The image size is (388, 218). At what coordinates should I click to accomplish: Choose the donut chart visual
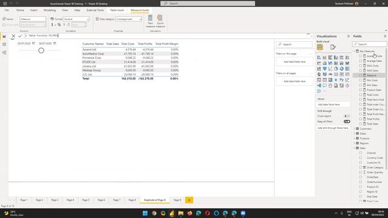(342, 68)
